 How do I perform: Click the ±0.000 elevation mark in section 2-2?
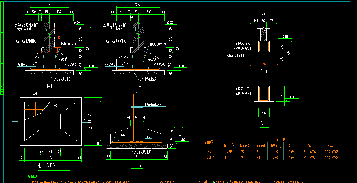tap(170, 22)
